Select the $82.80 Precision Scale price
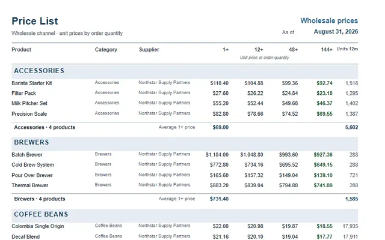Screen dimensions: 385x240 pos(221,114)
